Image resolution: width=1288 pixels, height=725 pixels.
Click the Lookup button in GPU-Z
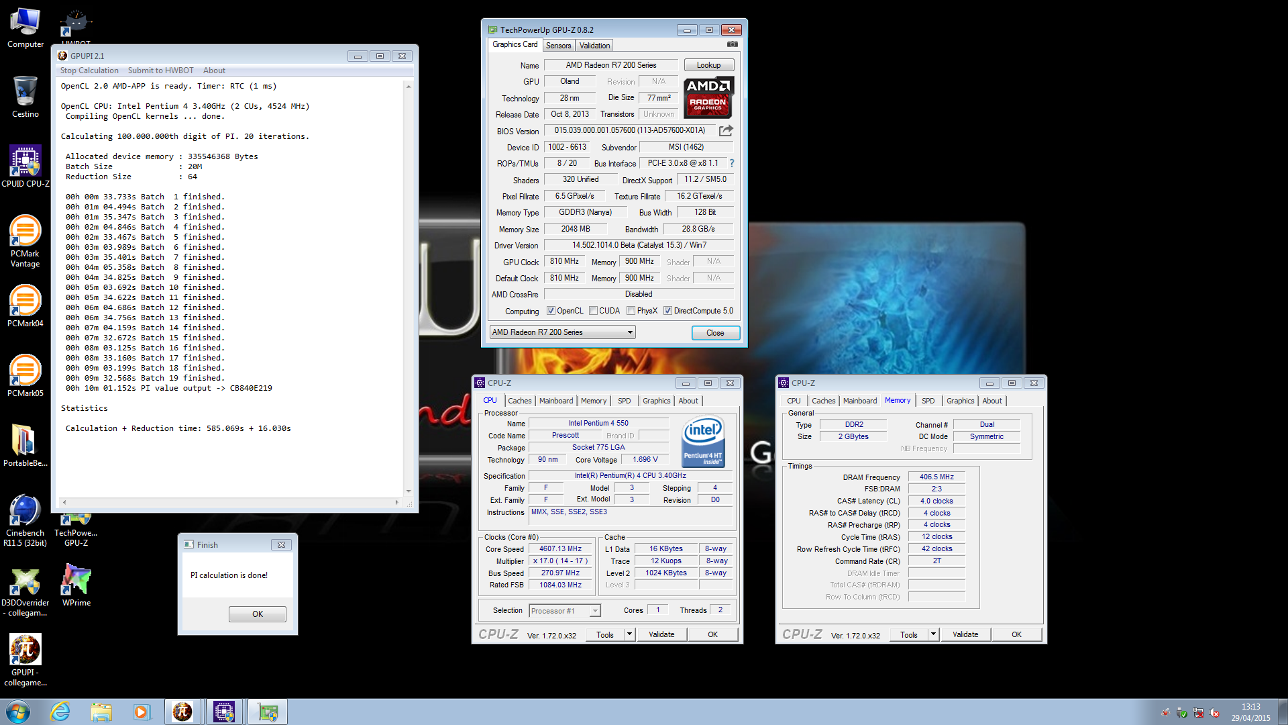click(708, 65)
